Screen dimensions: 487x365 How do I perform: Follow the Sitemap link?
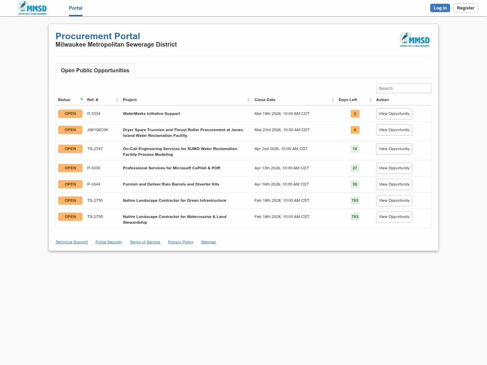click(208, 242)
